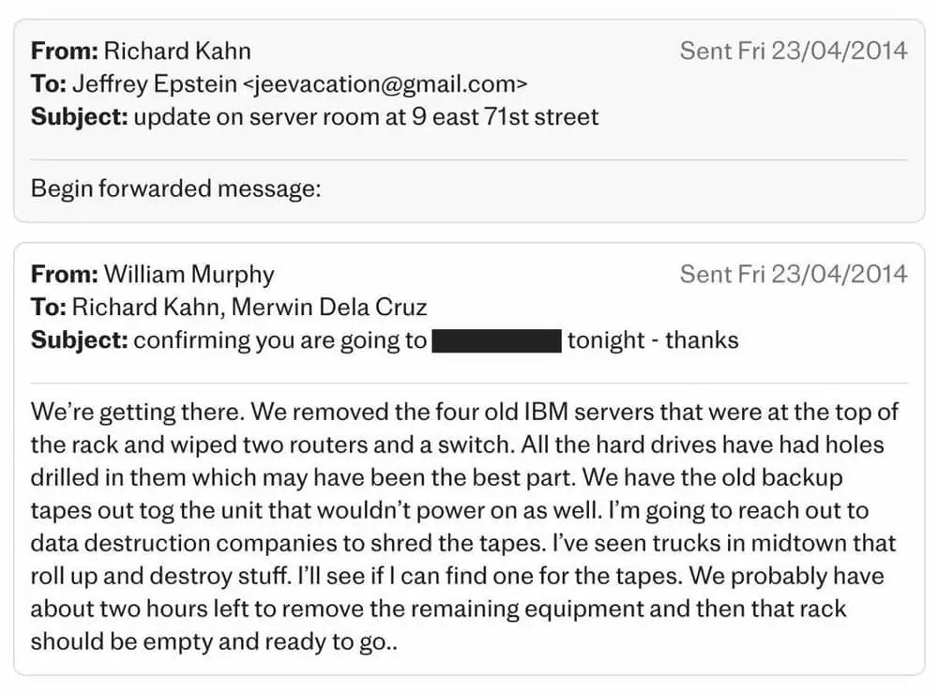Click the line mentioning "two hours left"
The height and width of the screenshot is (693, 938).
point(439,609)
